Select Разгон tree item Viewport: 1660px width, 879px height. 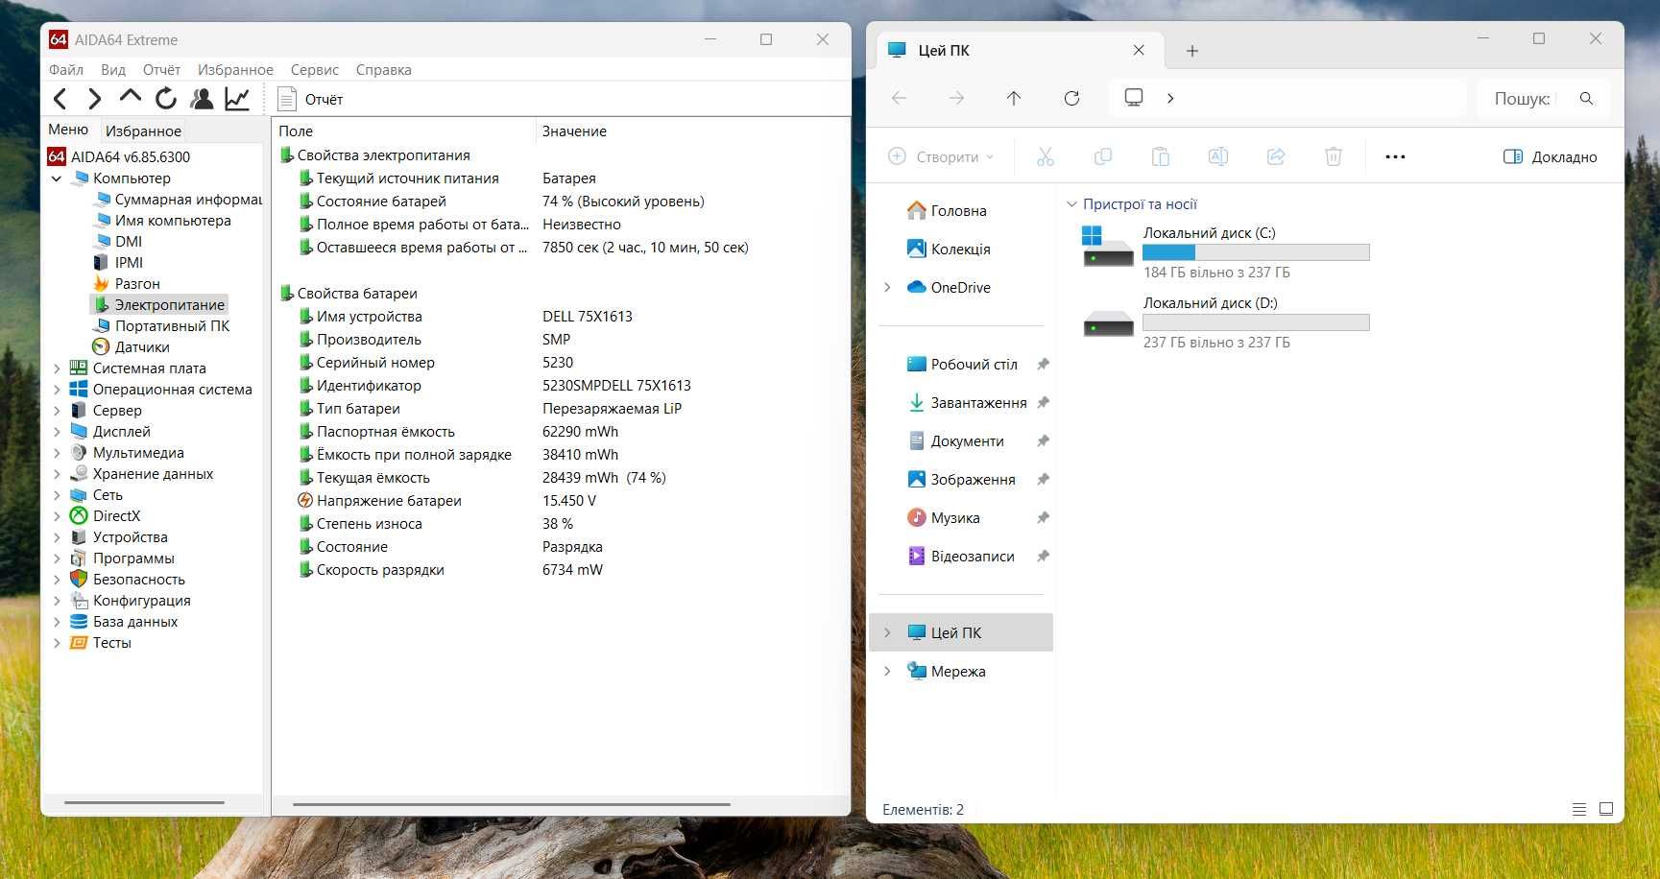pos(127,284)
